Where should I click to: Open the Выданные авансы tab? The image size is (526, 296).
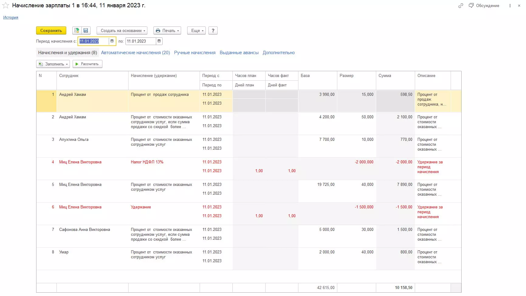(x=239, y=53)
